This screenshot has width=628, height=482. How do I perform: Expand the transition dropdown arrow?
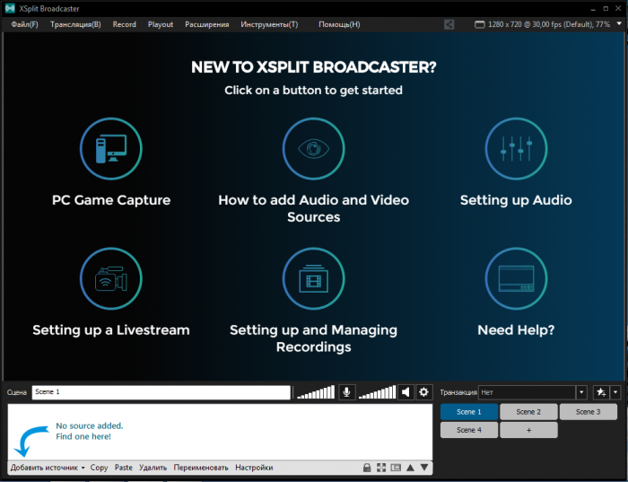pyautogui.click(x=581, y=392)
